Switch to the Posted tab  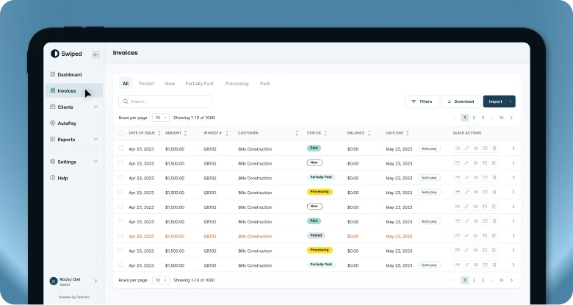coord(146,83)
